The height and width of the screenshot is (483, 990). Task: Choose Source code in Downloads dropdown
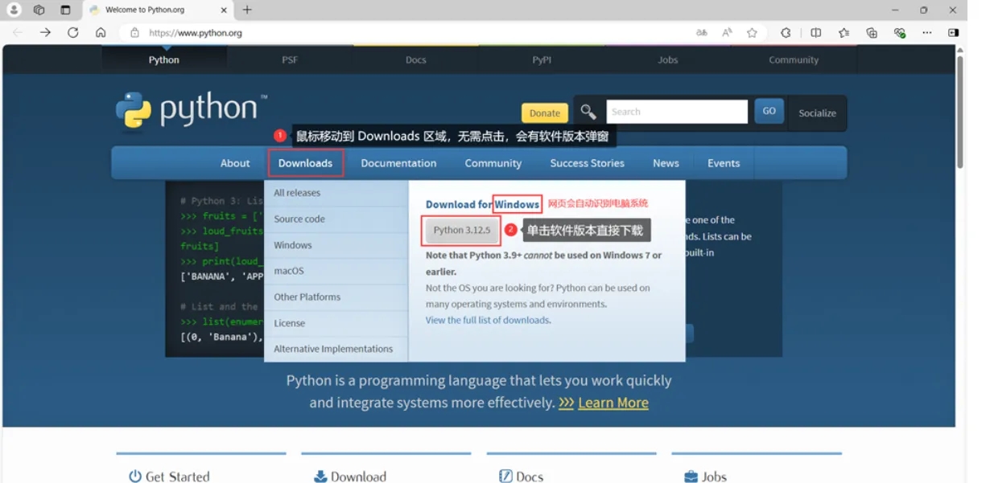point(336,219)
